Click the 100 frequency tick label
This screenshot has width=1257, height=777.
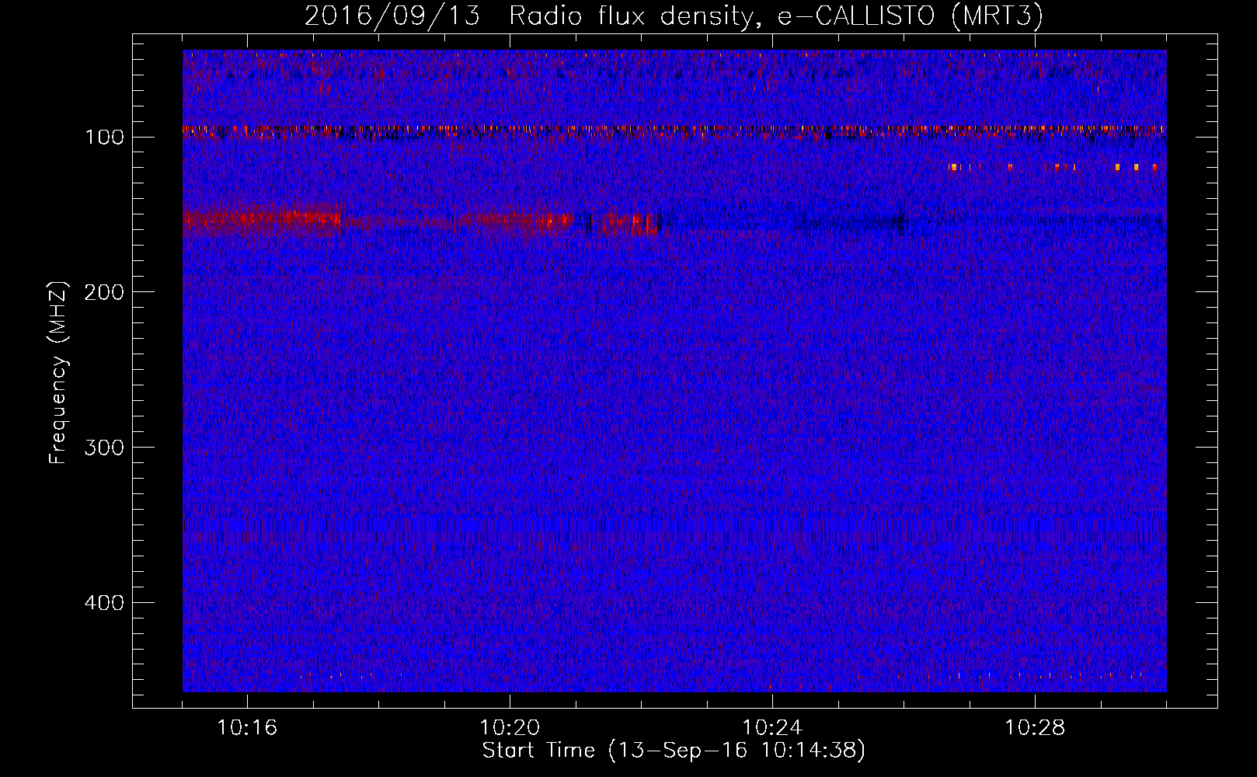coord(105,138)
